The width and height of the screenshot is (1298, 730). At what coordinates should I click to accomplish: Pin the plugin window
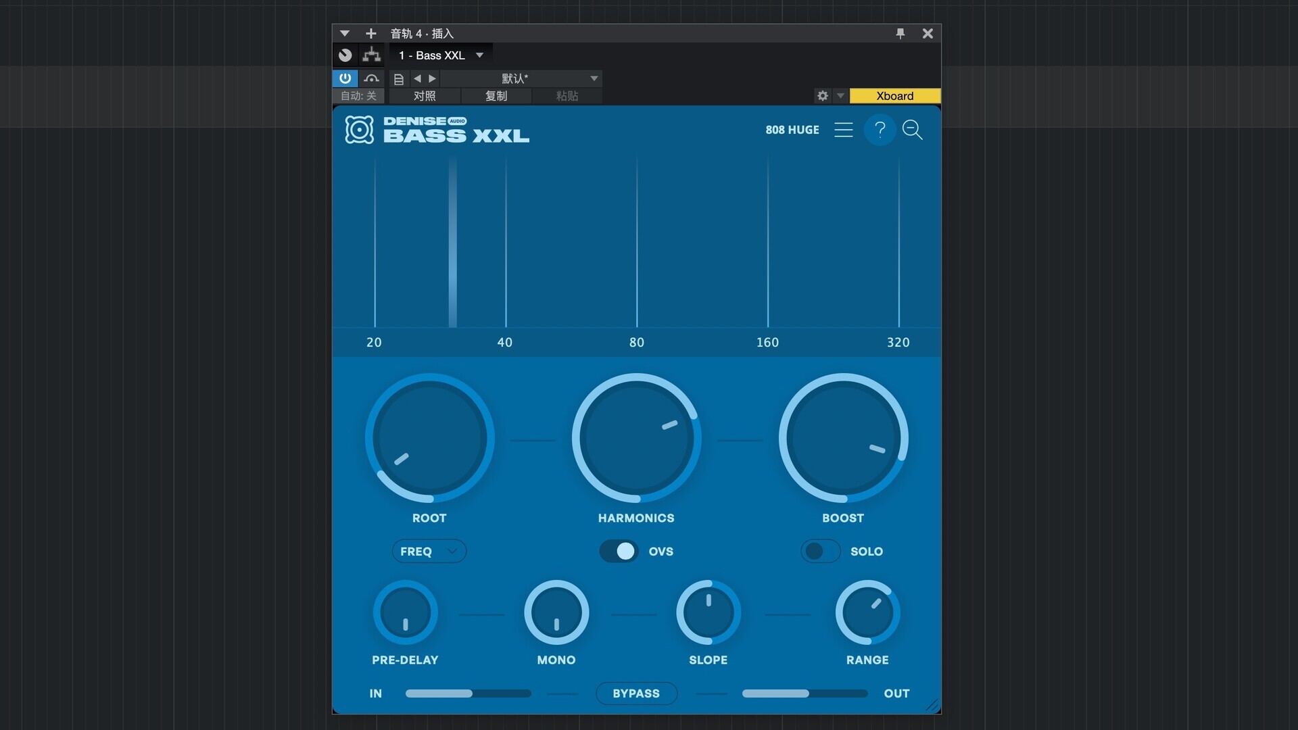[900, 33]
